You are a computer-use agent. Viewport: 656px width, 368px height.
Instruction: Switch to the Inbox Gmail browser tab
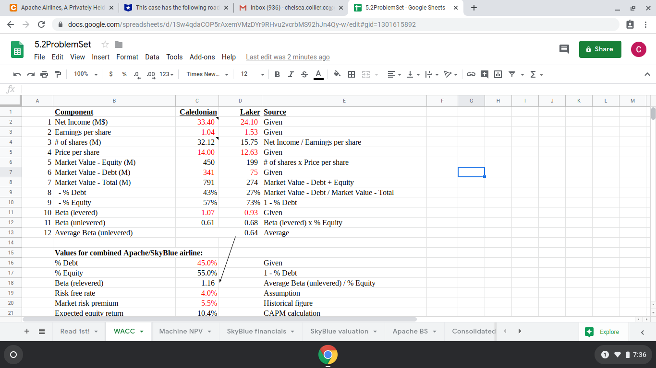291,8
